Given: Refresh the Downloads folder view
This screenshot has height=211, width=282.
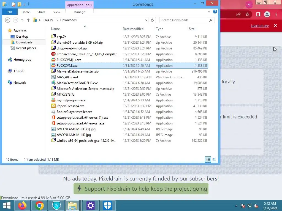Looking at the screenshot, I should (x=152, y=20).
